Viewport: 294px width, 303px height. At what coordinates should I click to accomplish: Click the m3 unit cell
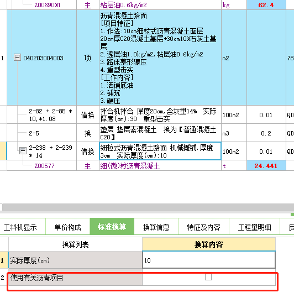point(234,133)
